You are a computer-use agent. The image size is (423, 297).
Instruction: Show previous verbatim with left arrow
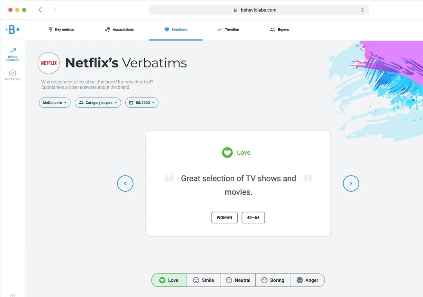tap(125, 183)
